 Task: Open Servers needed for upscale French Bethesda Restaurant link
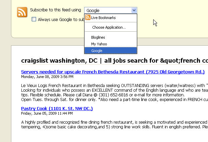[113, 72]
